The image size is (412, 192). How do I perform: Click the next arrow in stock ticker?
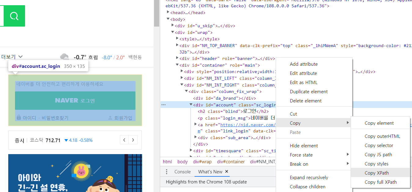click(x=133, y=140)
